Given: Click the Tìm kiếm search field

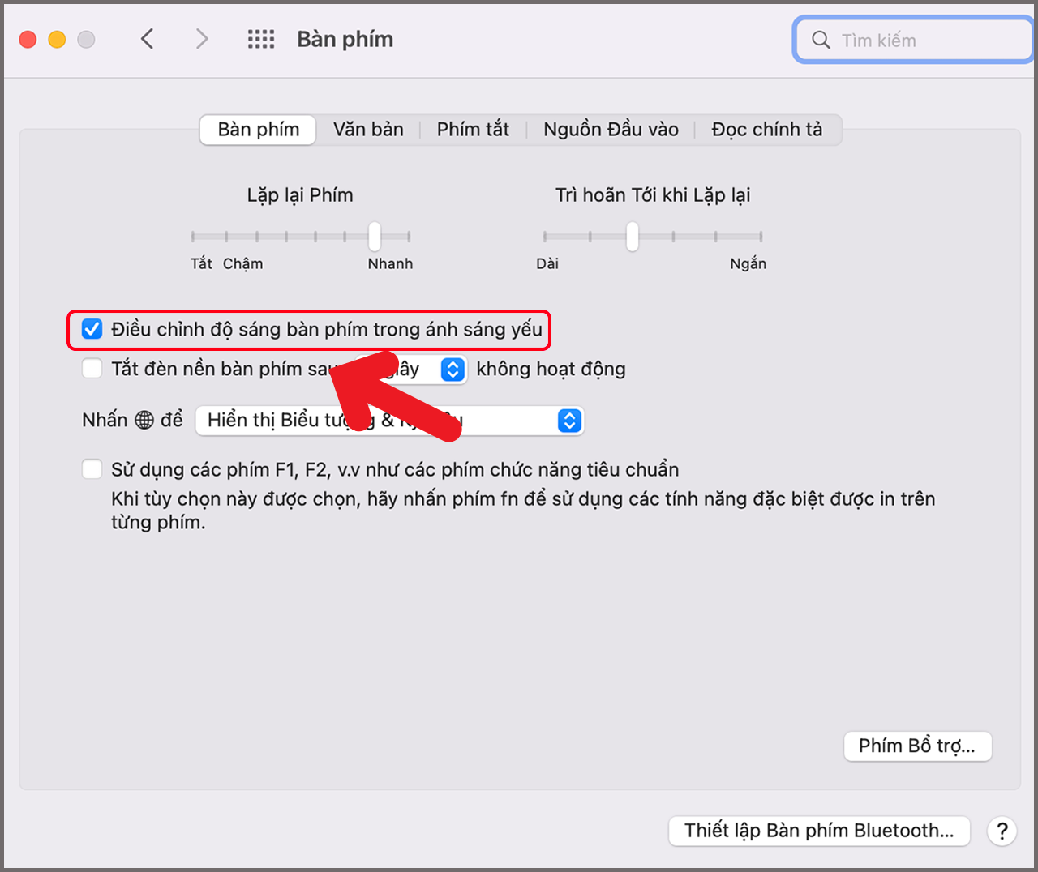Looking at the screenshot, I should (913, 40).
